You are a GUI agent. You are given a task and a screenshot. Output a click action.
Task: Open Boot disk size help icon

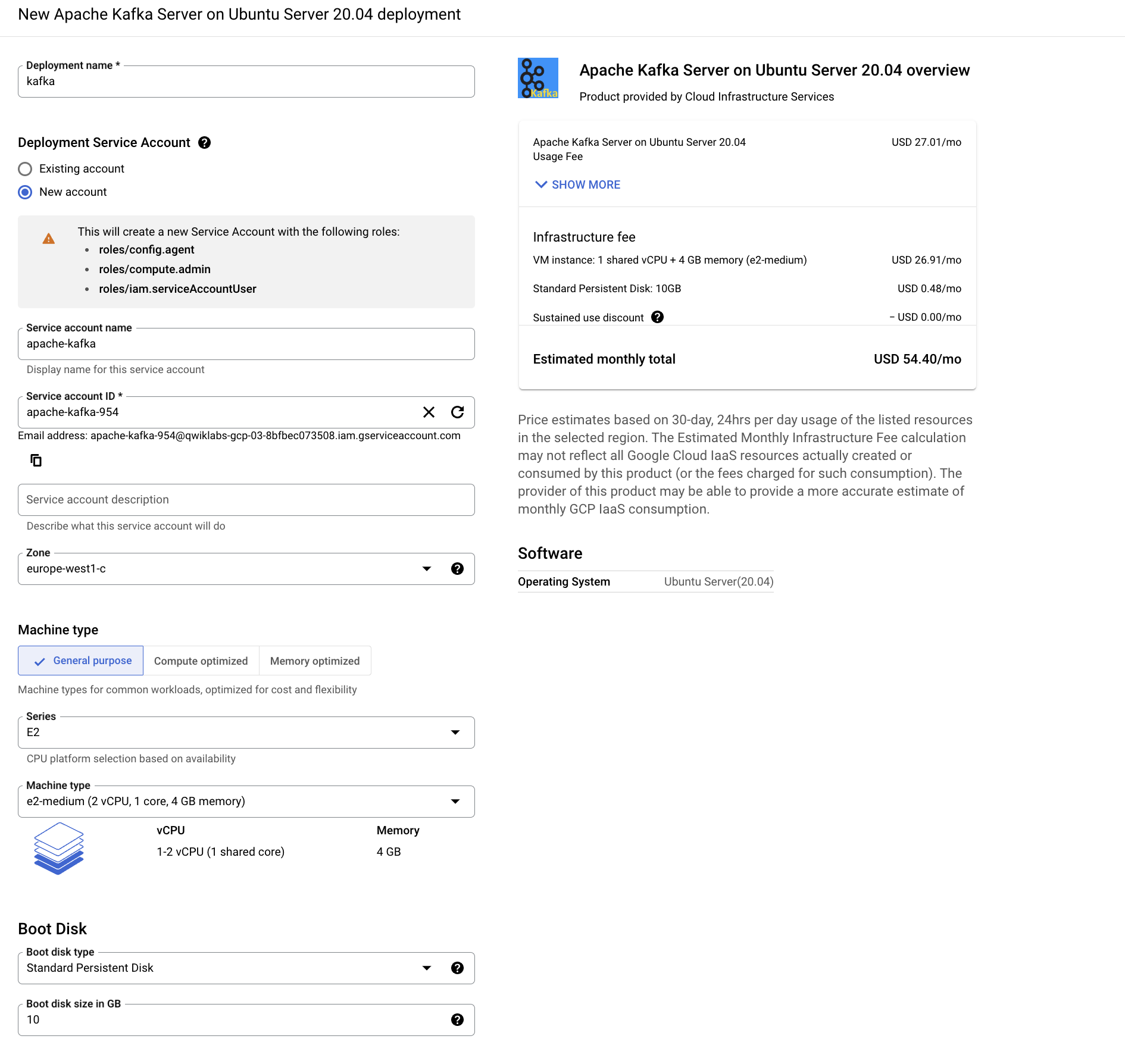pyautogui.click(x=457, y=1020)
